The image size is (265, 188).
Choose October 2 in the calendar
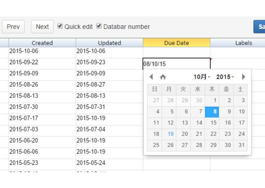[226, 100]
